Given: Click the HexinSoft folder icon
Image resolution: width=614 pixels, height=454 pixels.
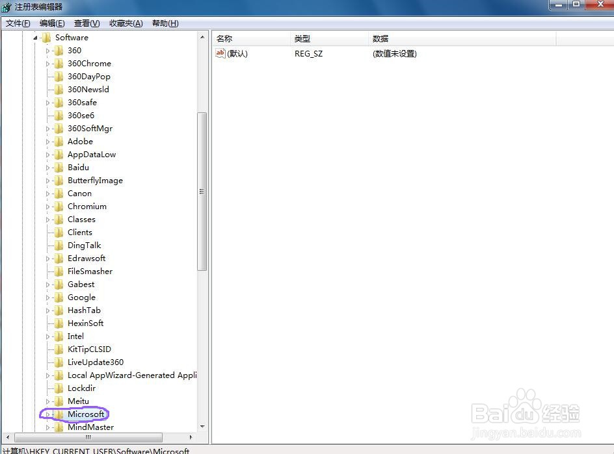Looking at the screenshot, I should pos(59,323).
